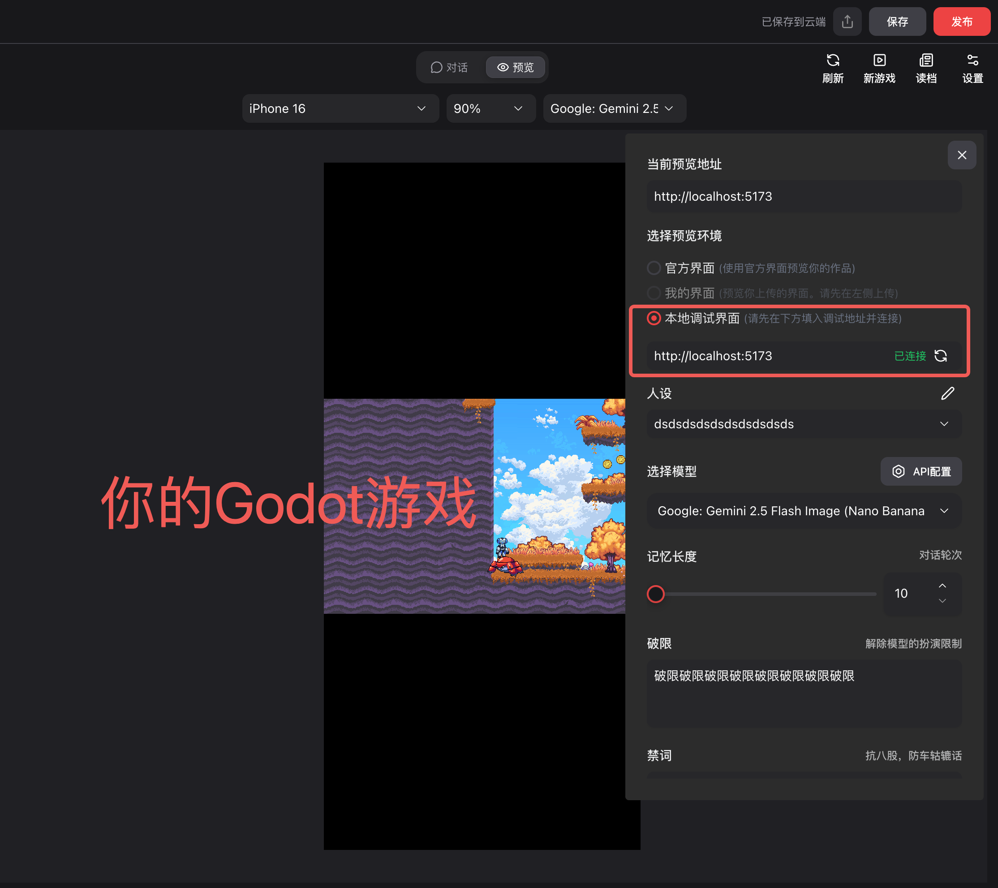Click the 记忆长度 slider handle
Screen dimensions: 998x888
coord(655,594)
